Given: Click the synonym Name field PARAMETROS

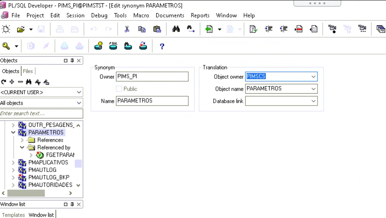Looking at the screenshot, I should point(152,101).
